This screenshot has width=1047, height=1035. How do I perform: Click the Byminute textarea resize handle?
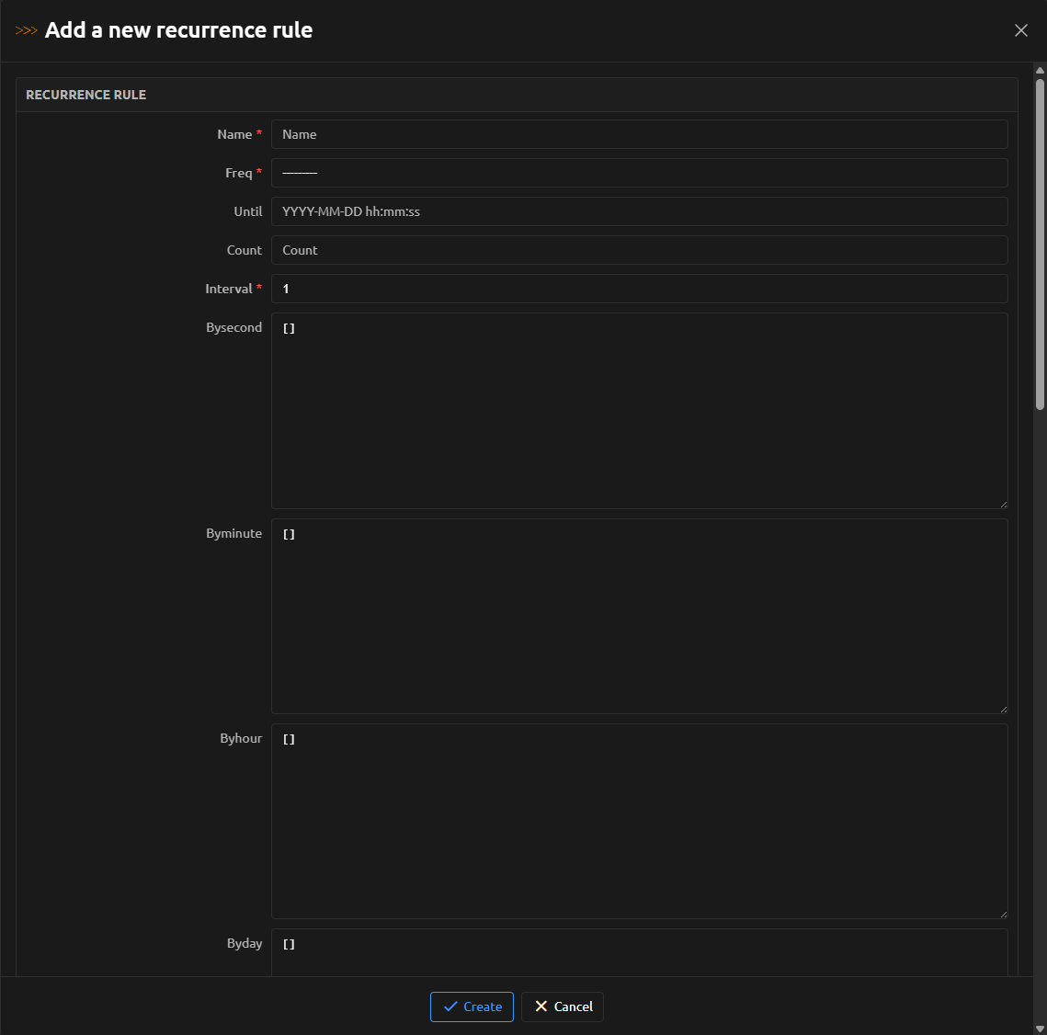pos(1003,709)
